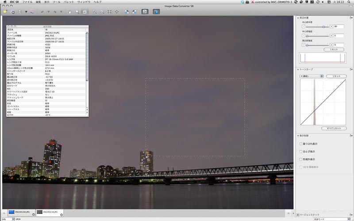
Task: Open the redo history dropdown arrow
Action: click(x=61, y=12)
